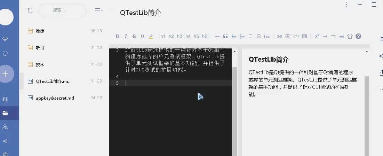
Task: Apply underline formatting
Action: click(x=143, y=37)
